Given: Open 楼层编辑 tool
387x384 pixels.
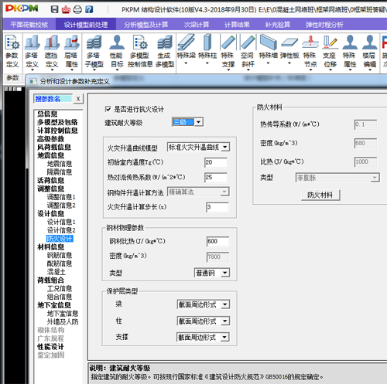Looking at the screenshot, I should [x=369, y=52].
